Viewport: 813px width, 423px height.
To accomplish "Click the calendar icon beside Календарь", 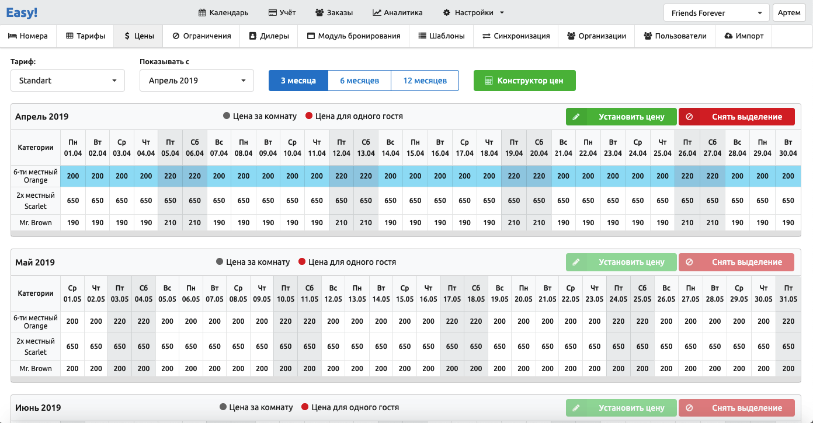I will point(202,12).
